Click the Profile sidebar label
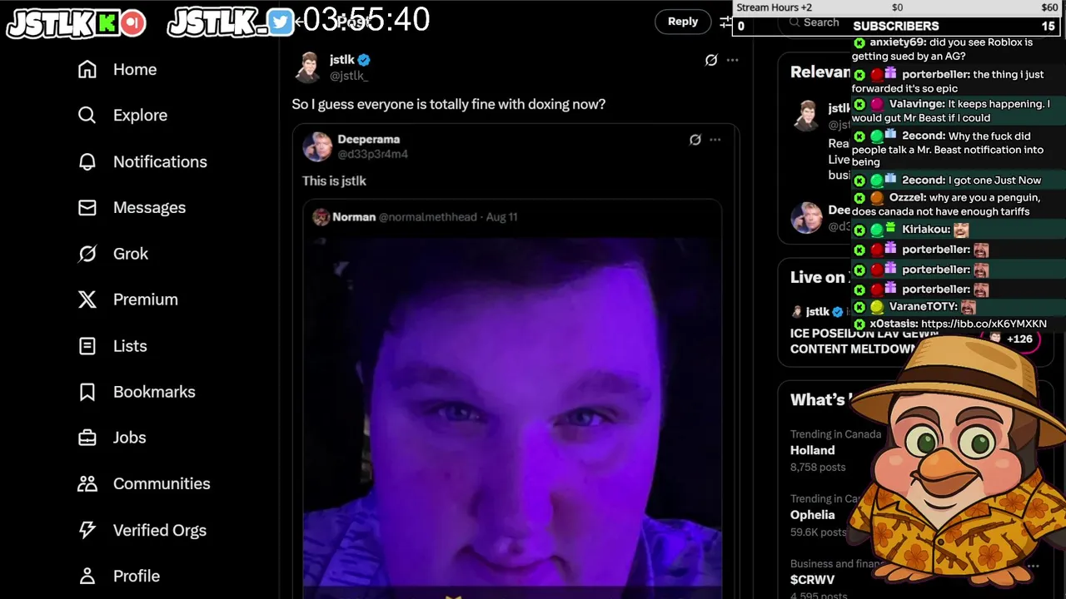The image size is (1066, 599). tap(137, 576)
